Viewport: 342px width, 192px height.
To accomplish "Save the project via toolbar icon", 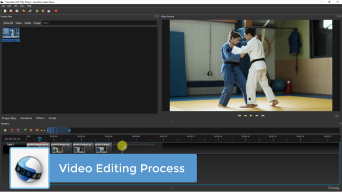I will pyautogui.click(x=17, y=11).
